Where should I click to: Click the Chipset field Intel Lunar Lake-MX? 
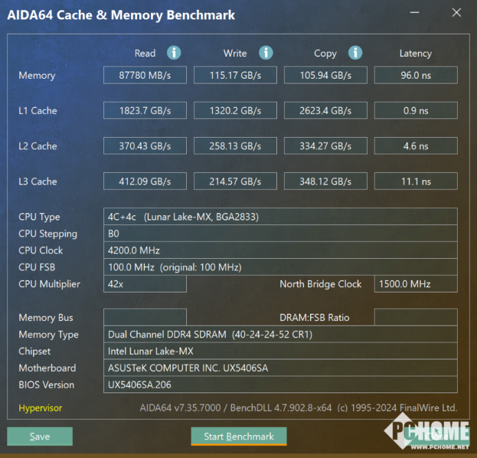click(280, 351)
